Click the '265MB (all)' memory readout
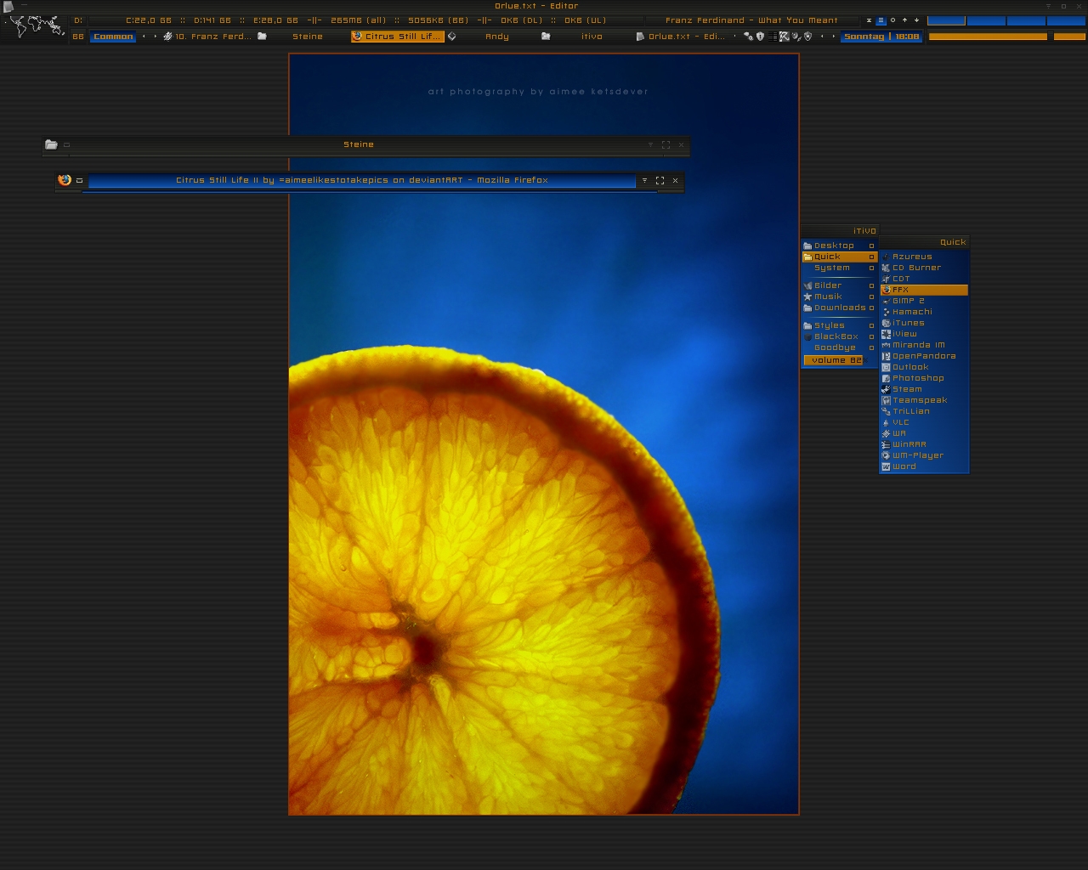The height and width of the screenshot is (870, 1088). [358, 20]
